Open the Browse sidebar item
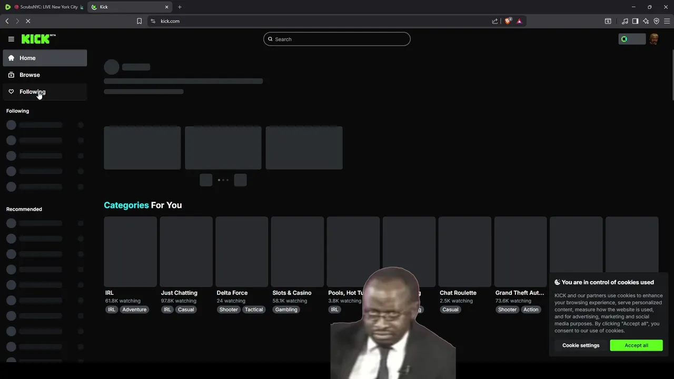 [45, 75]
